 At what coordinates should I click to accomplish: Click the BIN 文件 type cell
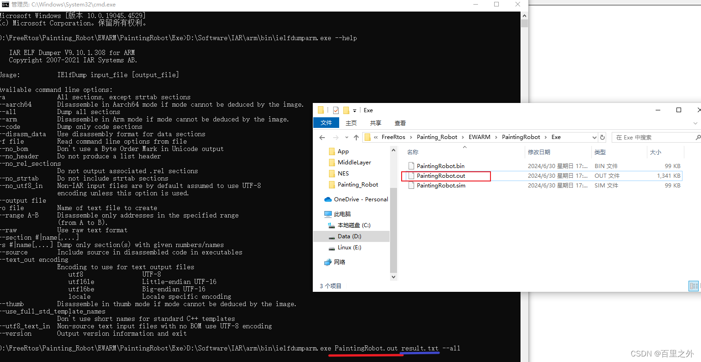coord(606,166)
